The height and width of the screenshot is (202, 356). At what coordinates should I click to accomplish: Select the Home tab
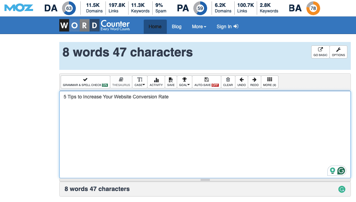point(155,26)
